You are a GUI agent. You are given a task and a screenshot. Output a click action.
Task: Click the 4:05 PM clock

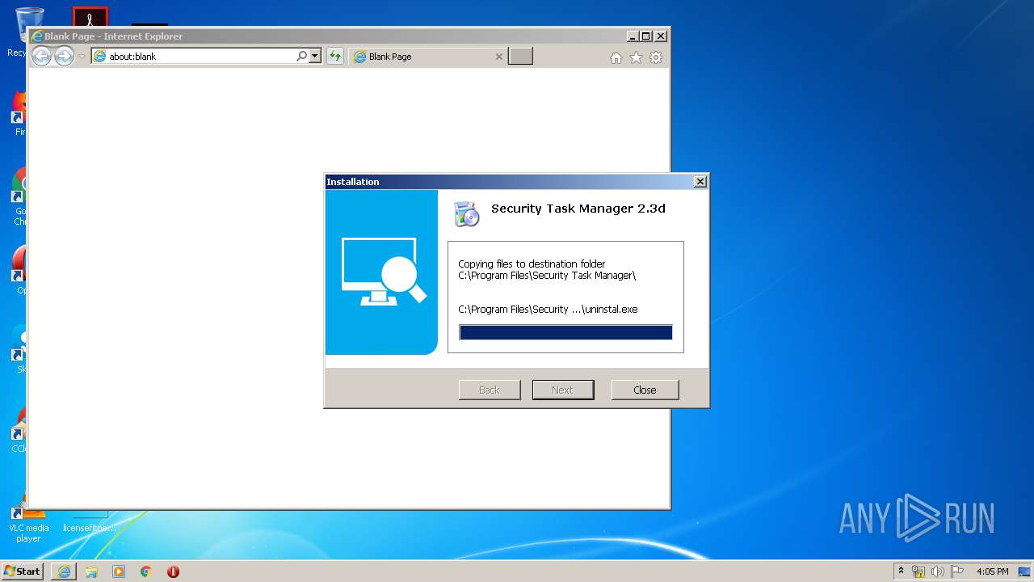click(x=992, y=571)
